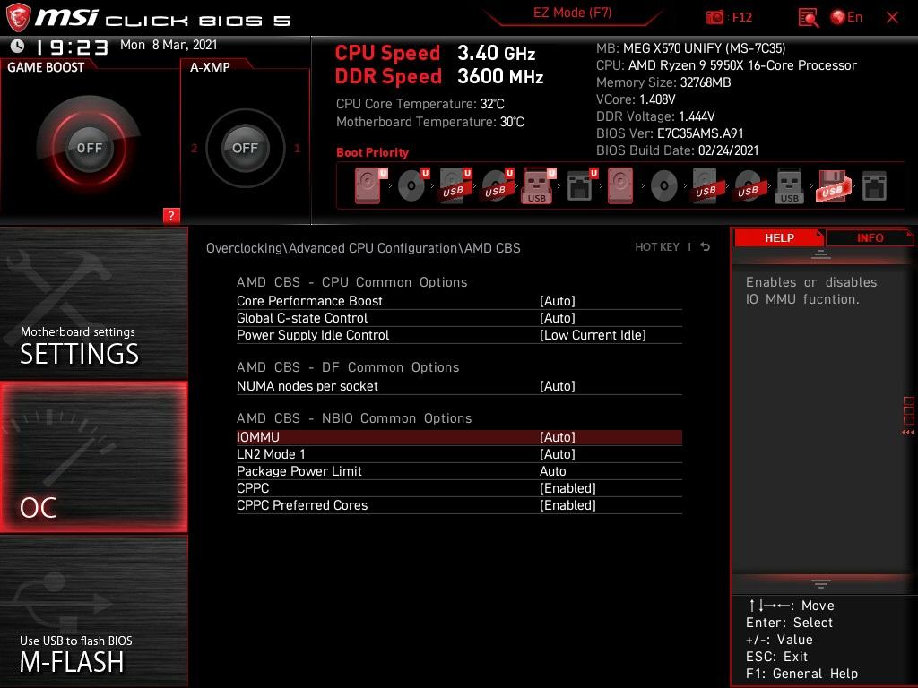The width and height of the screenshot is (918, 688).
Task: Select the UEFI hard disk boot device icon
Action: [370, 185]
